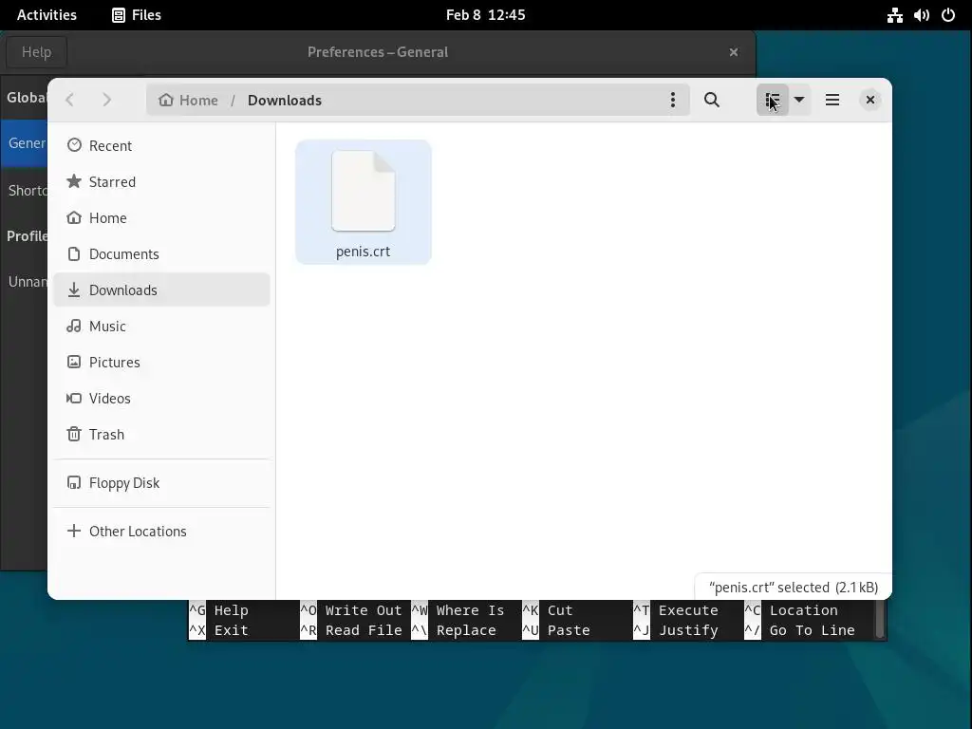Click the selected file status message
The height and width of the screenshot is (729, 972).
click(x=794, y=587)
